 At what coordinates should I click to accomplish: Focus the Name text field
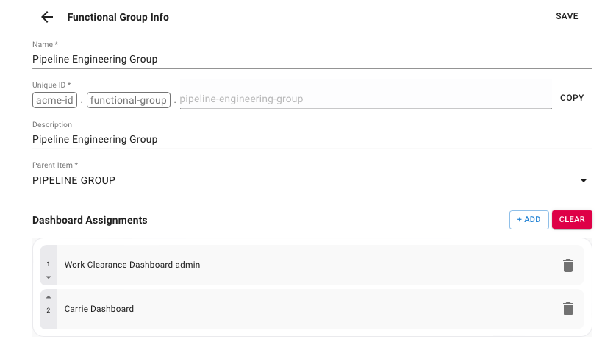312,59
